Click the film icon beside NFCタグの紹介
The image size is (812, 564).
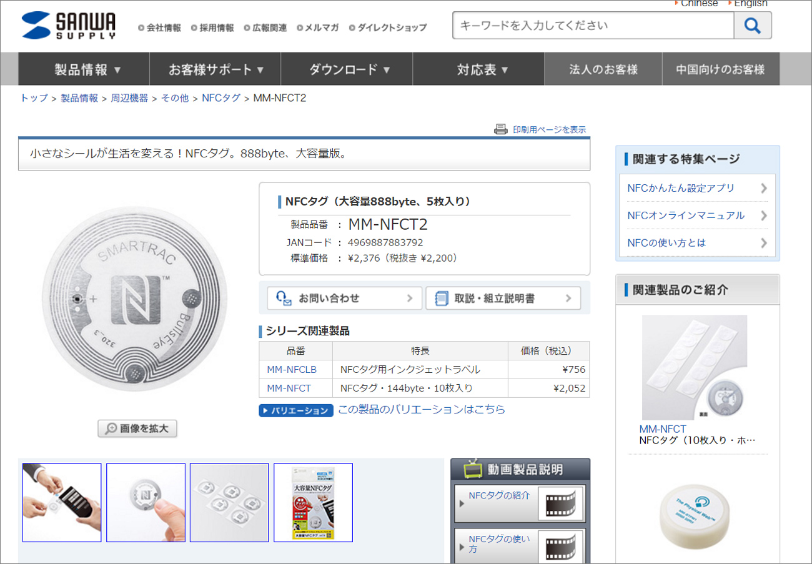pos(560,504)
